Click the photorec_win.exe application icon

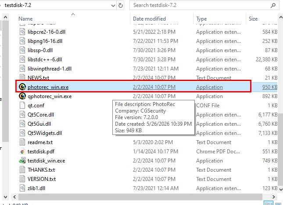(22, 87)
